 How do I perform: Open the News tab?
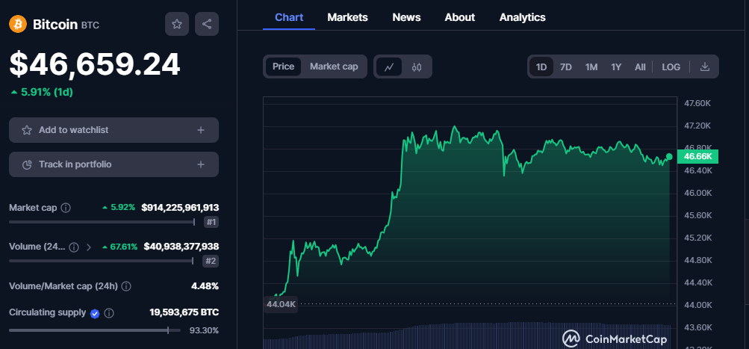pos(406,17)
